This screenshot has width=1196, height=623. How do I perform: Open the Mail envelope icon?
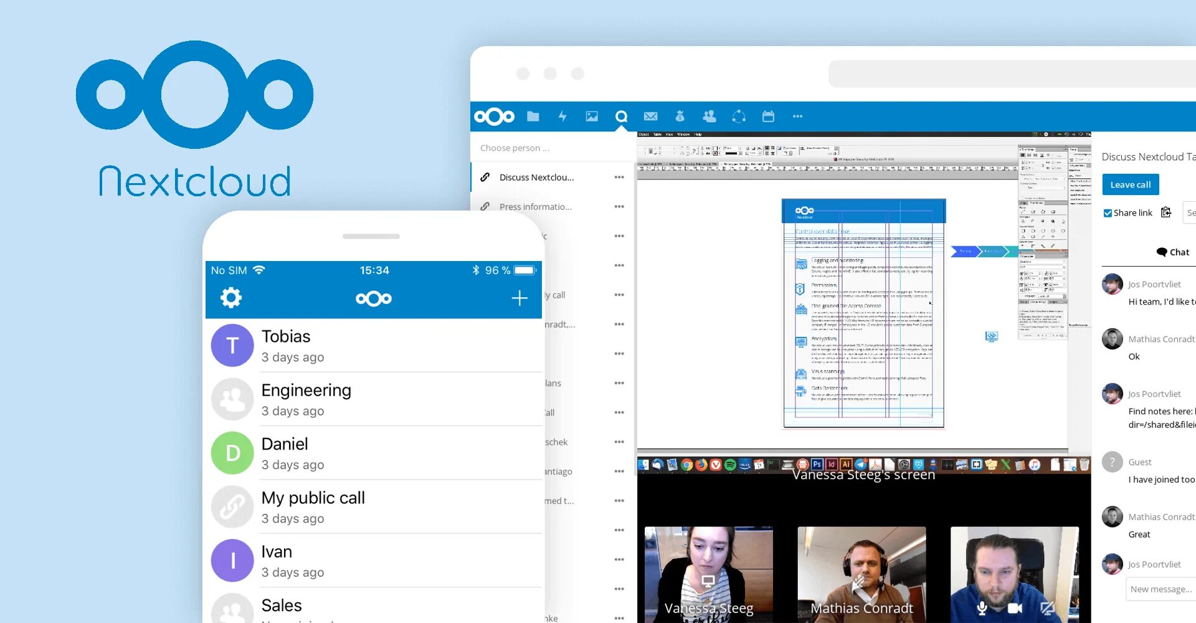[651, 116]
